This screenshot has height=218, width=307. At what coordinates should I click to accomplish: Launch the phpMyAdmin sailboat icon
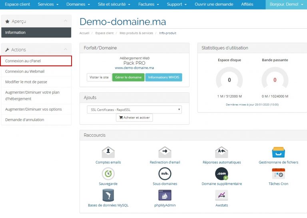[165, 195]
